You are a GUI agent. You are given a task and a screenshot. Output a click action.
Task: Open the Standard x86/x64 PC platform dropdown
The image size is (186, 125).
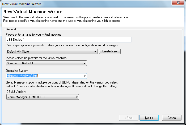point(46,63)
